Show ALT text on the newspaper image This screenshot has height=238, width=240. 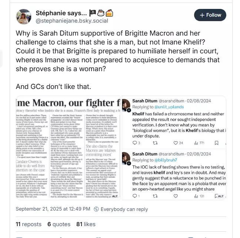pos(115,196)
